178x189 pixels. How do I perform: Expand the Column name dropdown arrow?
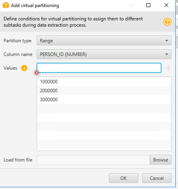(167, 54)
